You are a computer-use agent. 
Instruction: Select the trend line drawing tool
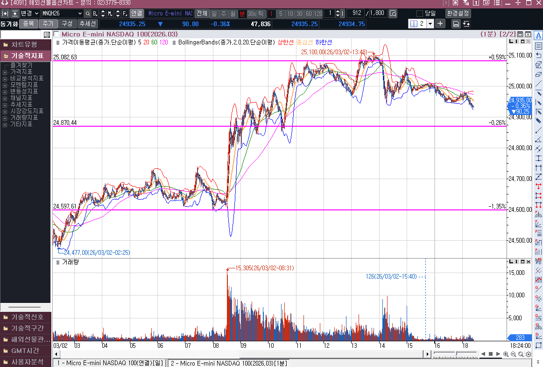[x=538, y=84]
